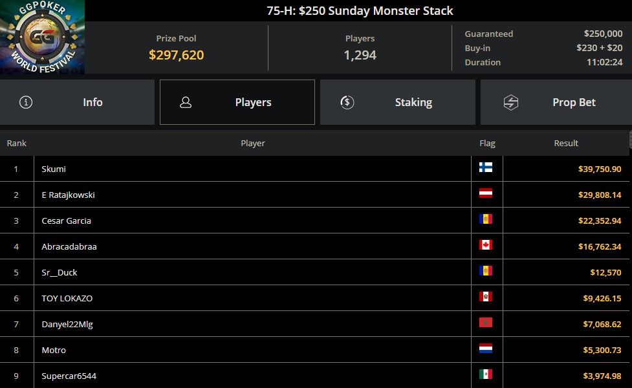Click the Mexico flag for Supercar6544
632x388 pixels.
pyautogui.click(x=486, y=374)
